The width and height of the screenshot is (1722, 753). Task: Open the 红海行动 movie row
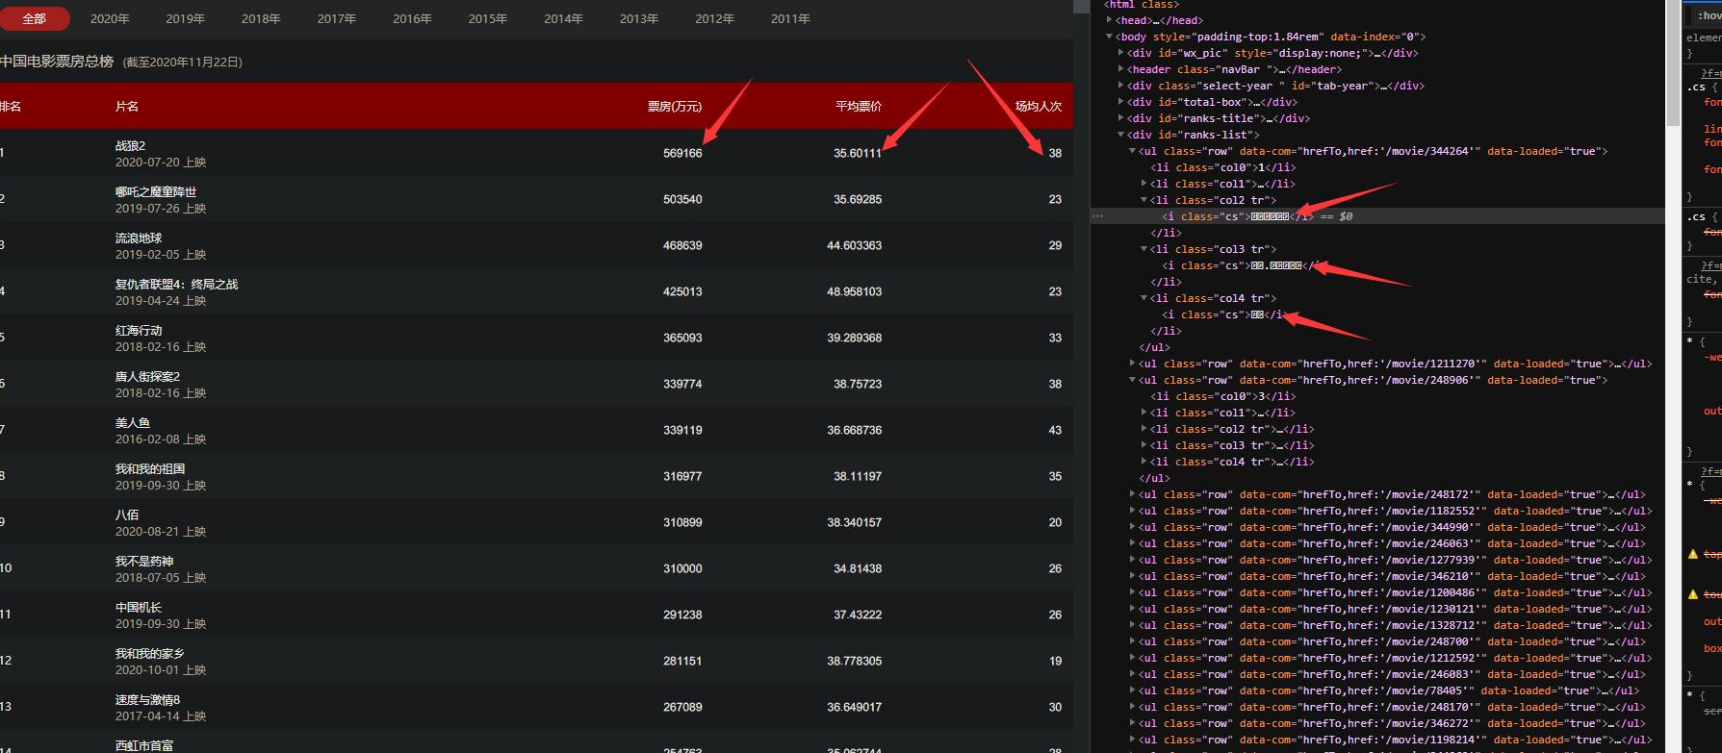[x=536, y=338]
